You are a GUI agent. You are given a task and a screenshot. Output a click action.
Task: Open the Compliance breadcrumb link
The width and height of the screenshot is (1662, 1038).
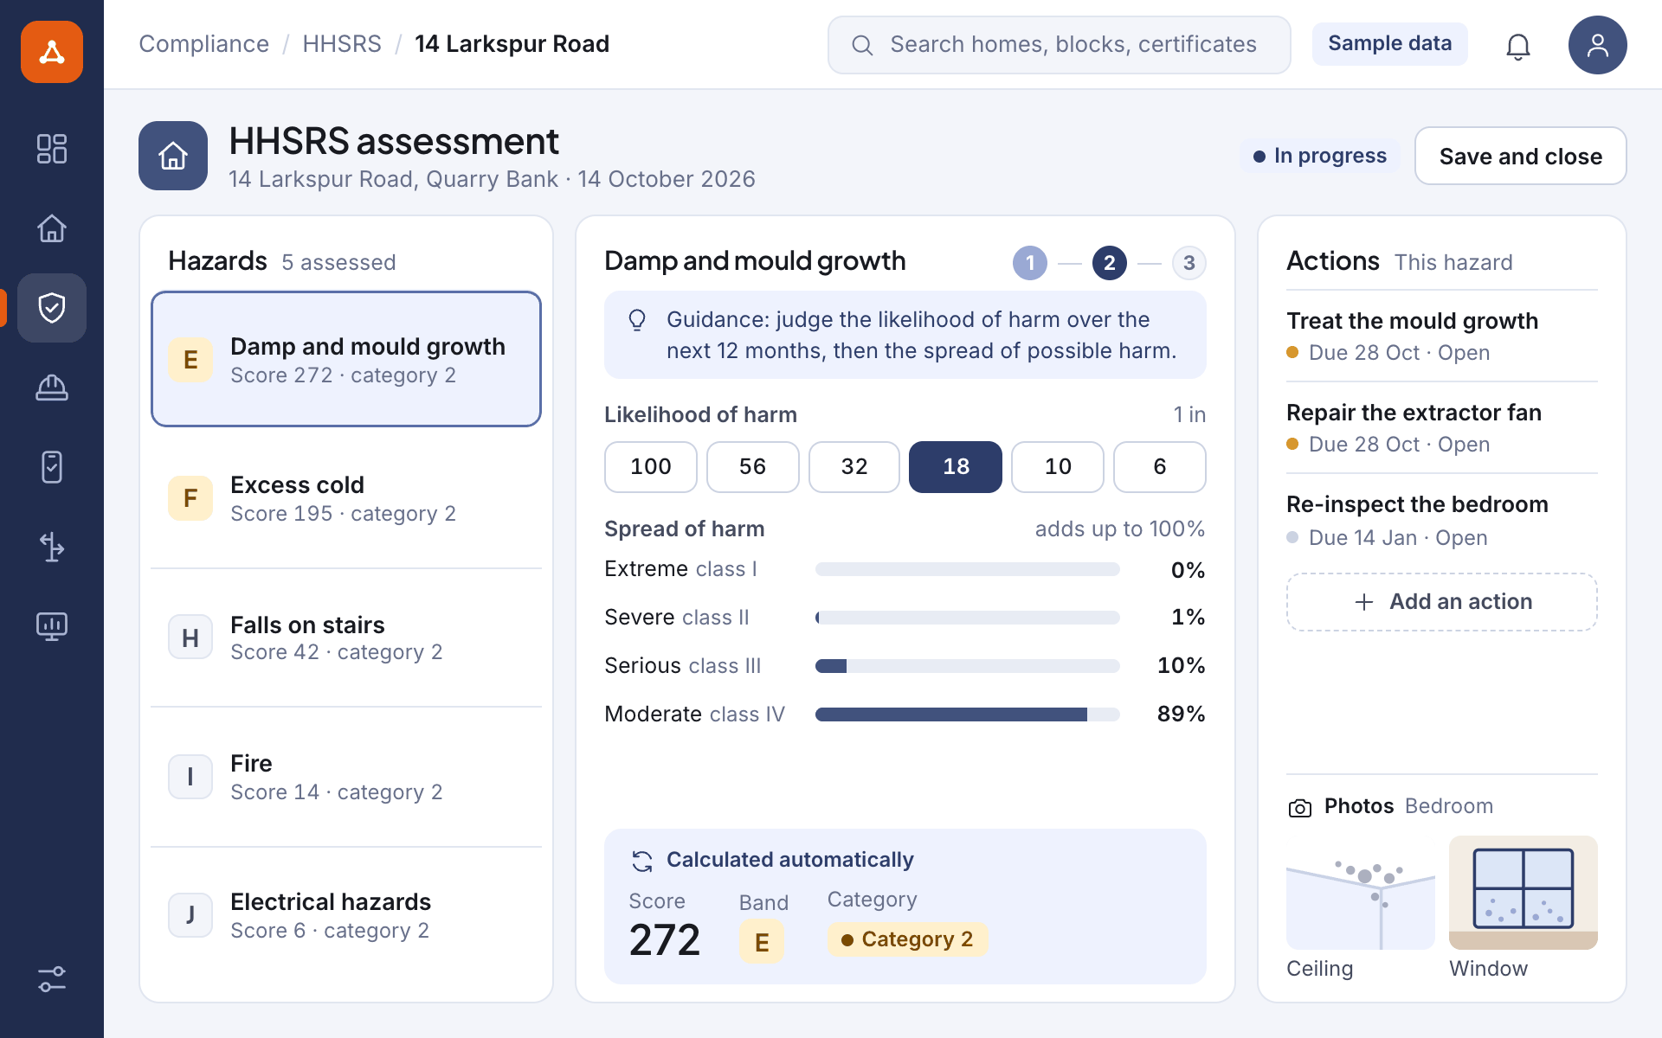click(x=203, y=44)
